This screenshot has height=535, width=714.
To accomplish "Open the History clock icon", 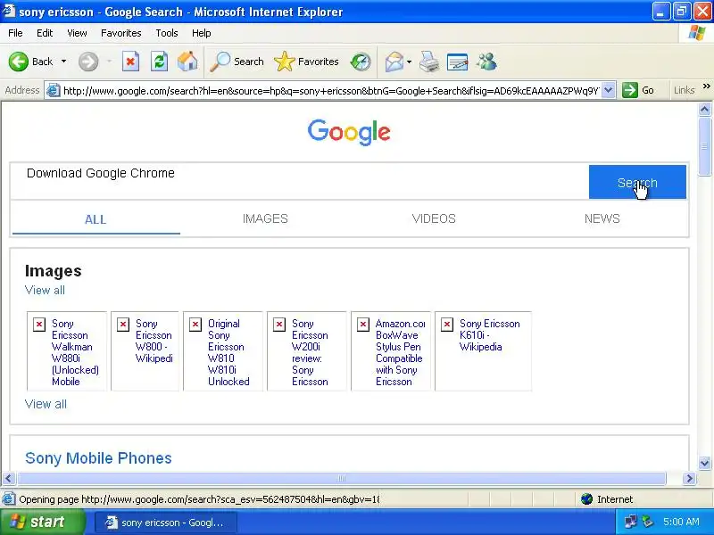I will coord(361,62).
